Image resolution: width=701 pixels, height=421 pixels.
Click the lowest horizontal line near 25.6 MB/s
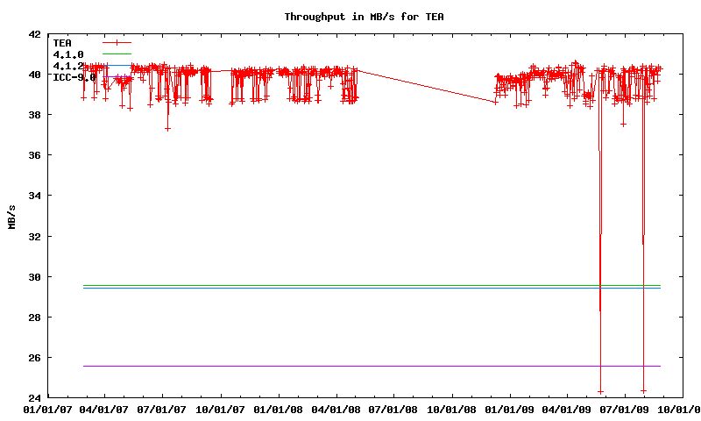pyautogui.click(x=350, y=366)
